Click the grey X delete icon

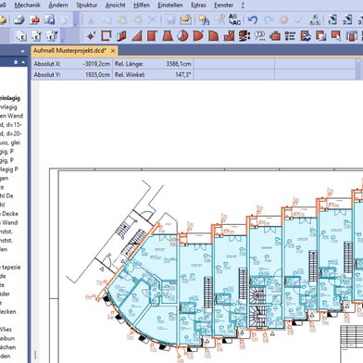point(152,20)
